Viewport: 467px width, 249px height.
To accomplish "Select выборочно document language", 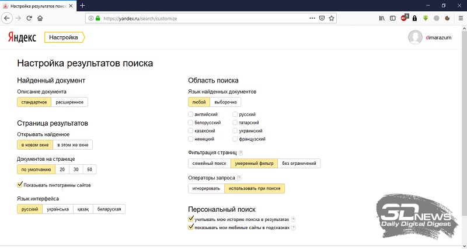I will click(x=226, y=102).
